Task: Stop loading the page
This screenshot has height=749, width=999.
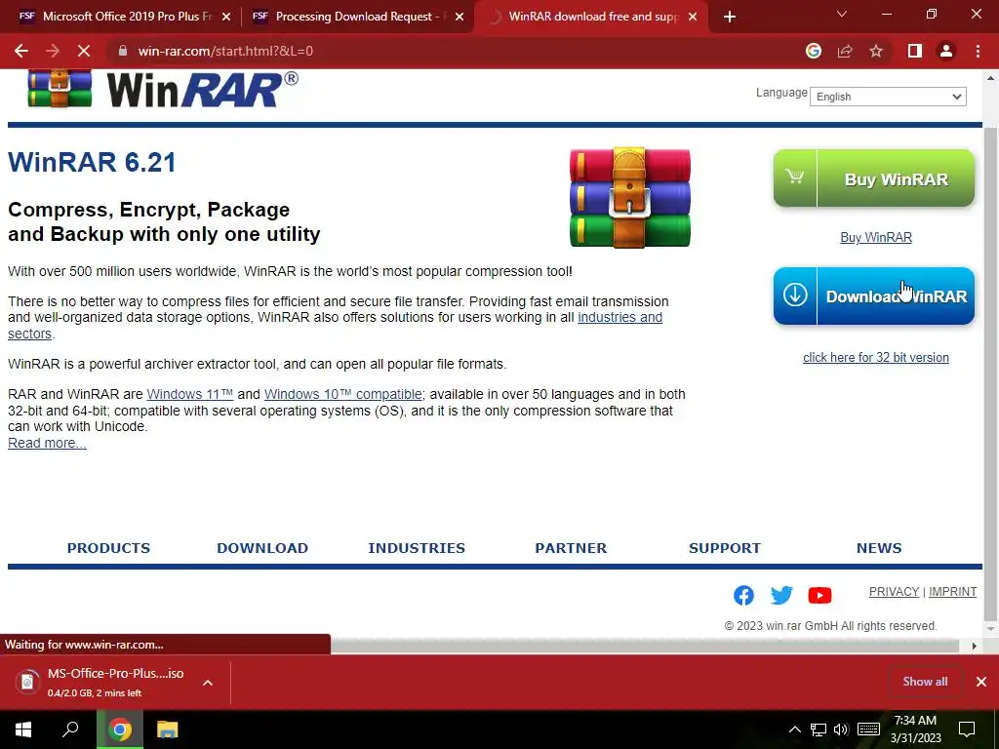Action: point(84,51)
